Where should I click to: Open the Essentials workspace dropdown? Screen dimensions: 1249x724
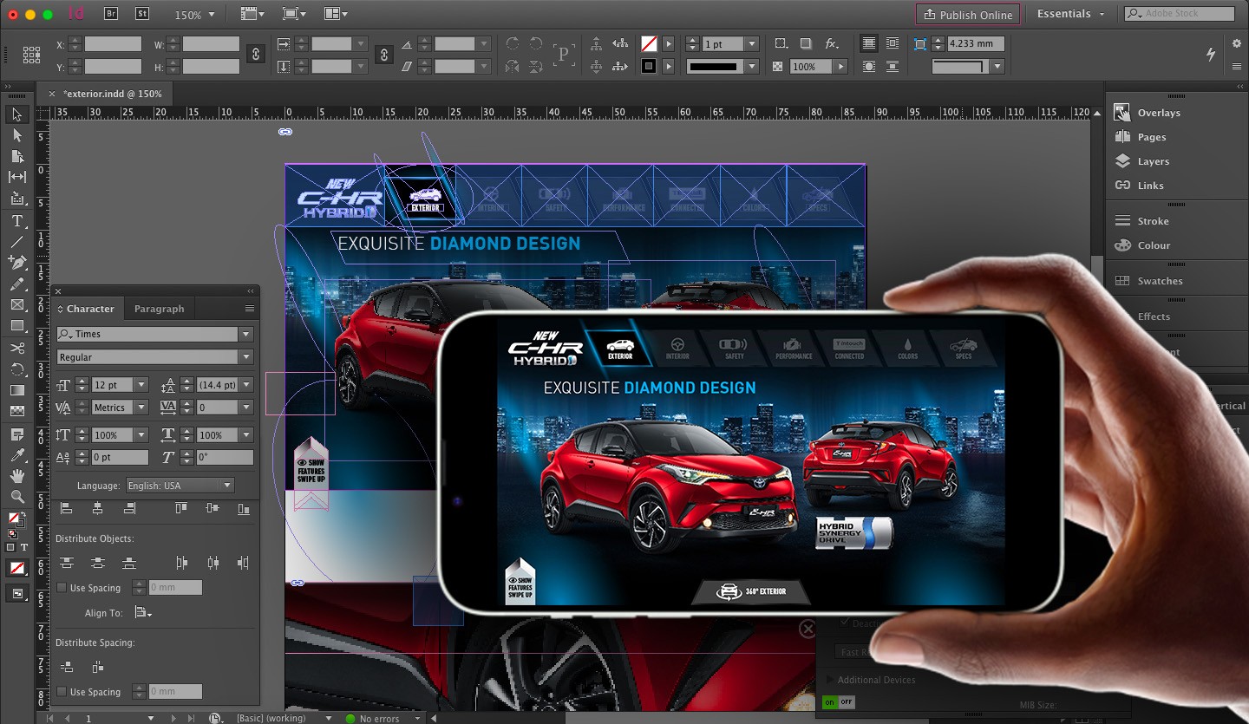click(x=1071, y=14)
